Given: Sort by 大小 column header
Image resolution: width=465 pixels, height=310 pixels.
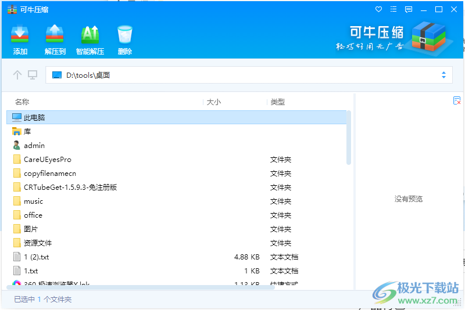Looking at the screenshot, I should click(x=213, y=102).
